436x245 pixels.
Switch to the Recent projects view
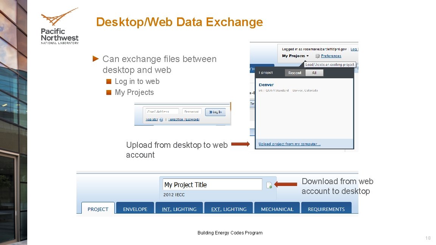294,73
